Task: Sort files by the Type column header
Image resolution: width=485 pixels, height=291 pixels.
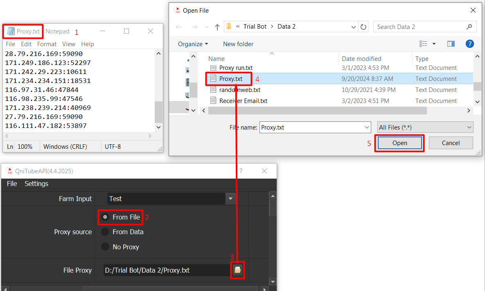Action: point(422,59)
